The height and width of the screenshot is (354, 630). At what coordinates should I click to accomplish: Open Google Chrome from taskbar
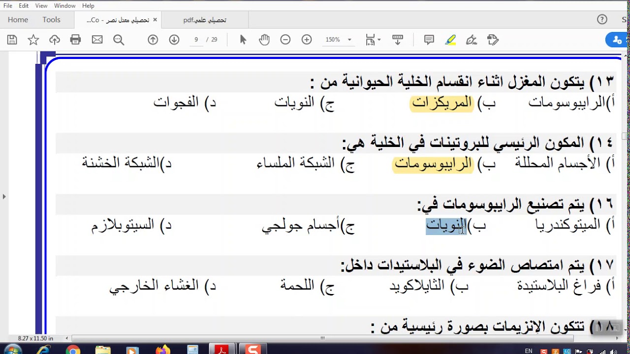[x=73, y=350]
